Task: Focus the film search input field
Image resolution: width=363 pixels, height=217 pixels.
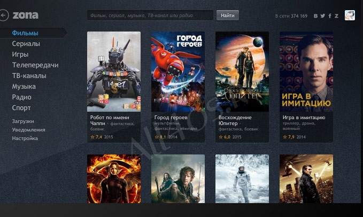Action: 150,15
